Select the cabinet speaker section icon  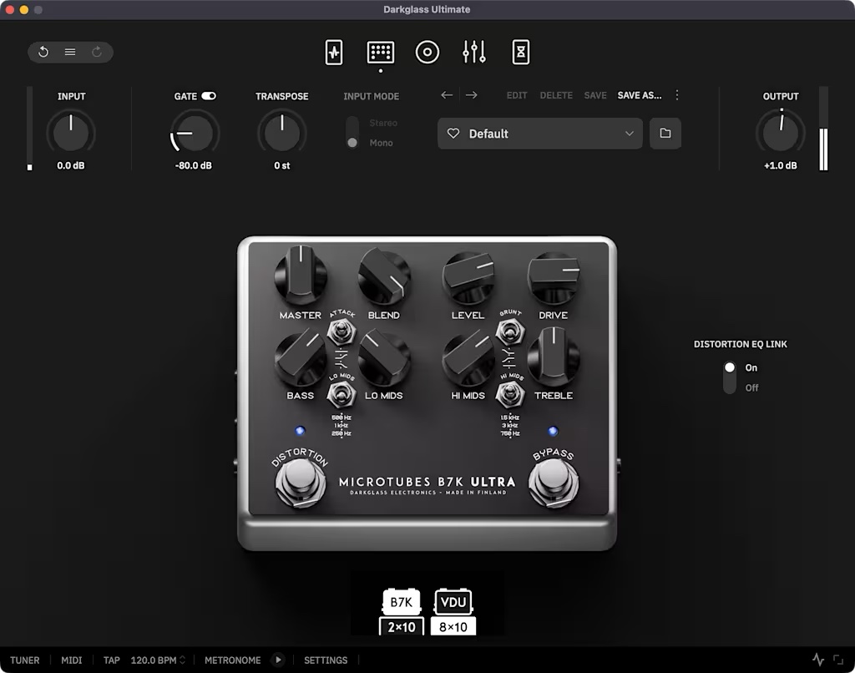427,53
